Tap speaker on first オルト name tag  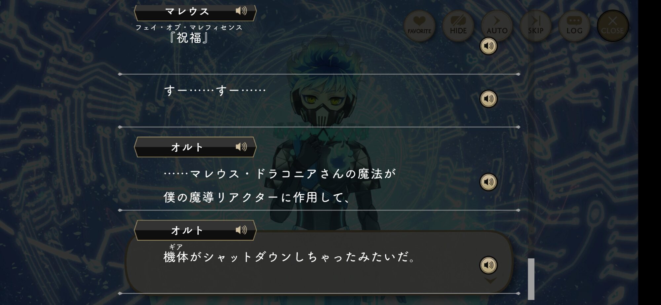pos(241,147)
